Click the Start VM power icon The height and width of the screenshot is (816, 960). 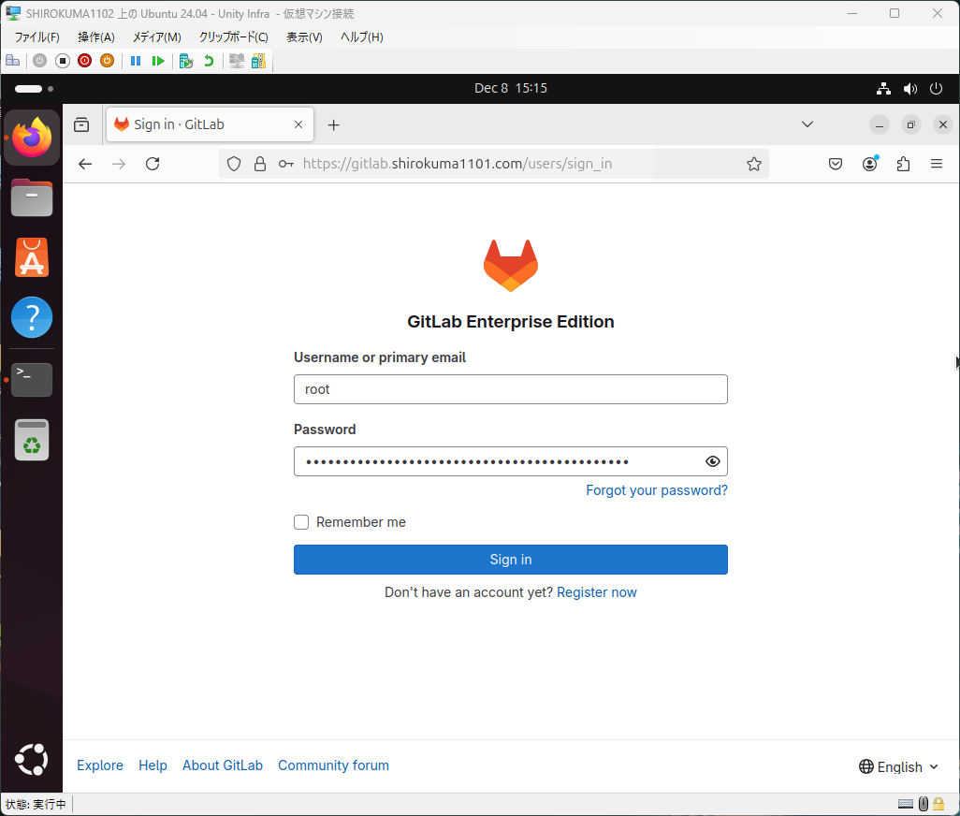(x=40, y=61)
